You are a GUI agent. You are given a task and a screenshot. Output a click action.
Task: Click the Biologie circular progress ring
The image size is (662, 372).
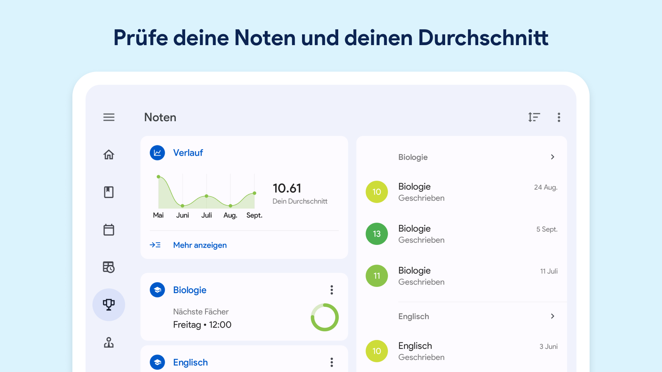(324, 317)
